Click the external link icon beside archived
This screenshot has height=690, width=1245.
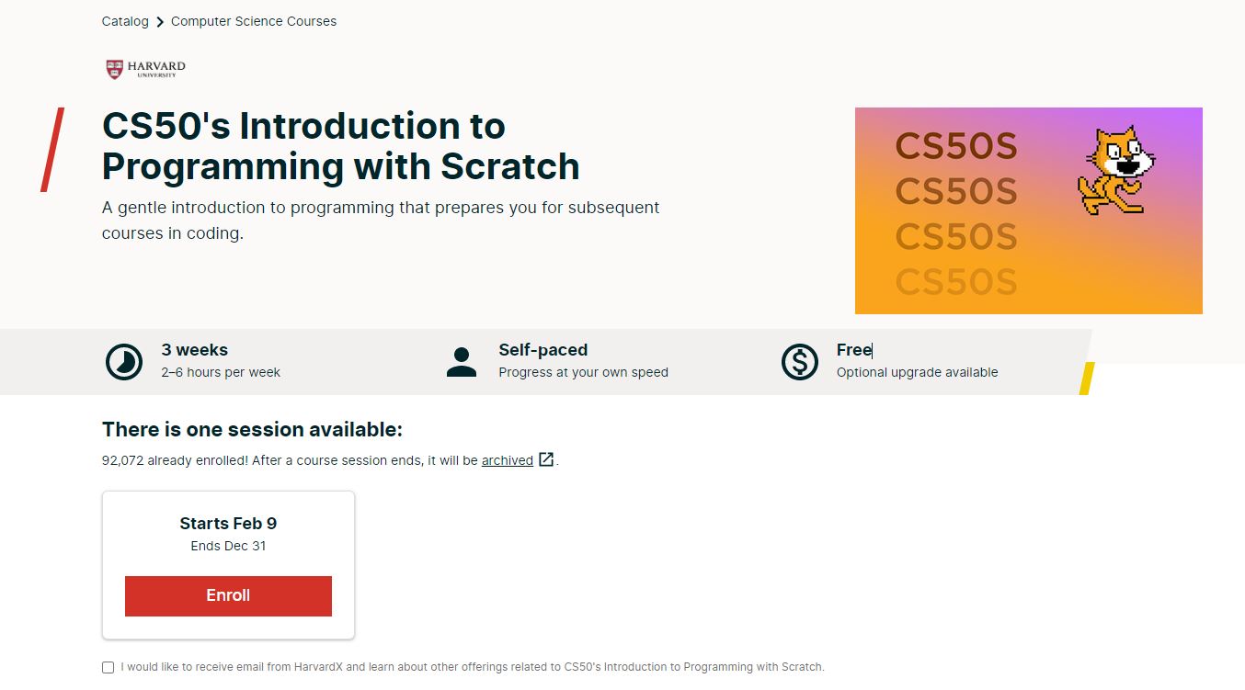[546, 459]
